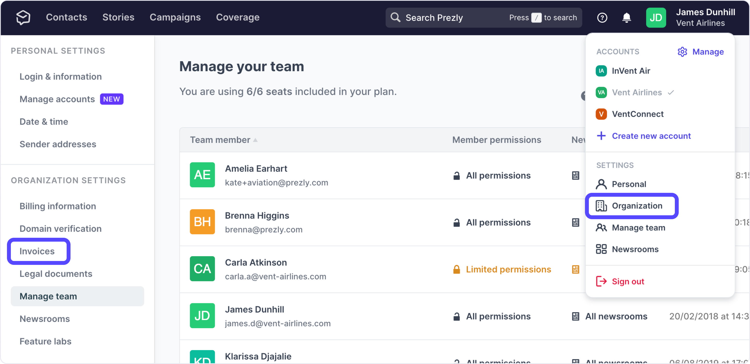Open account menu via James Dunhill name
This screenshot has width=750, height=364.
706,12
